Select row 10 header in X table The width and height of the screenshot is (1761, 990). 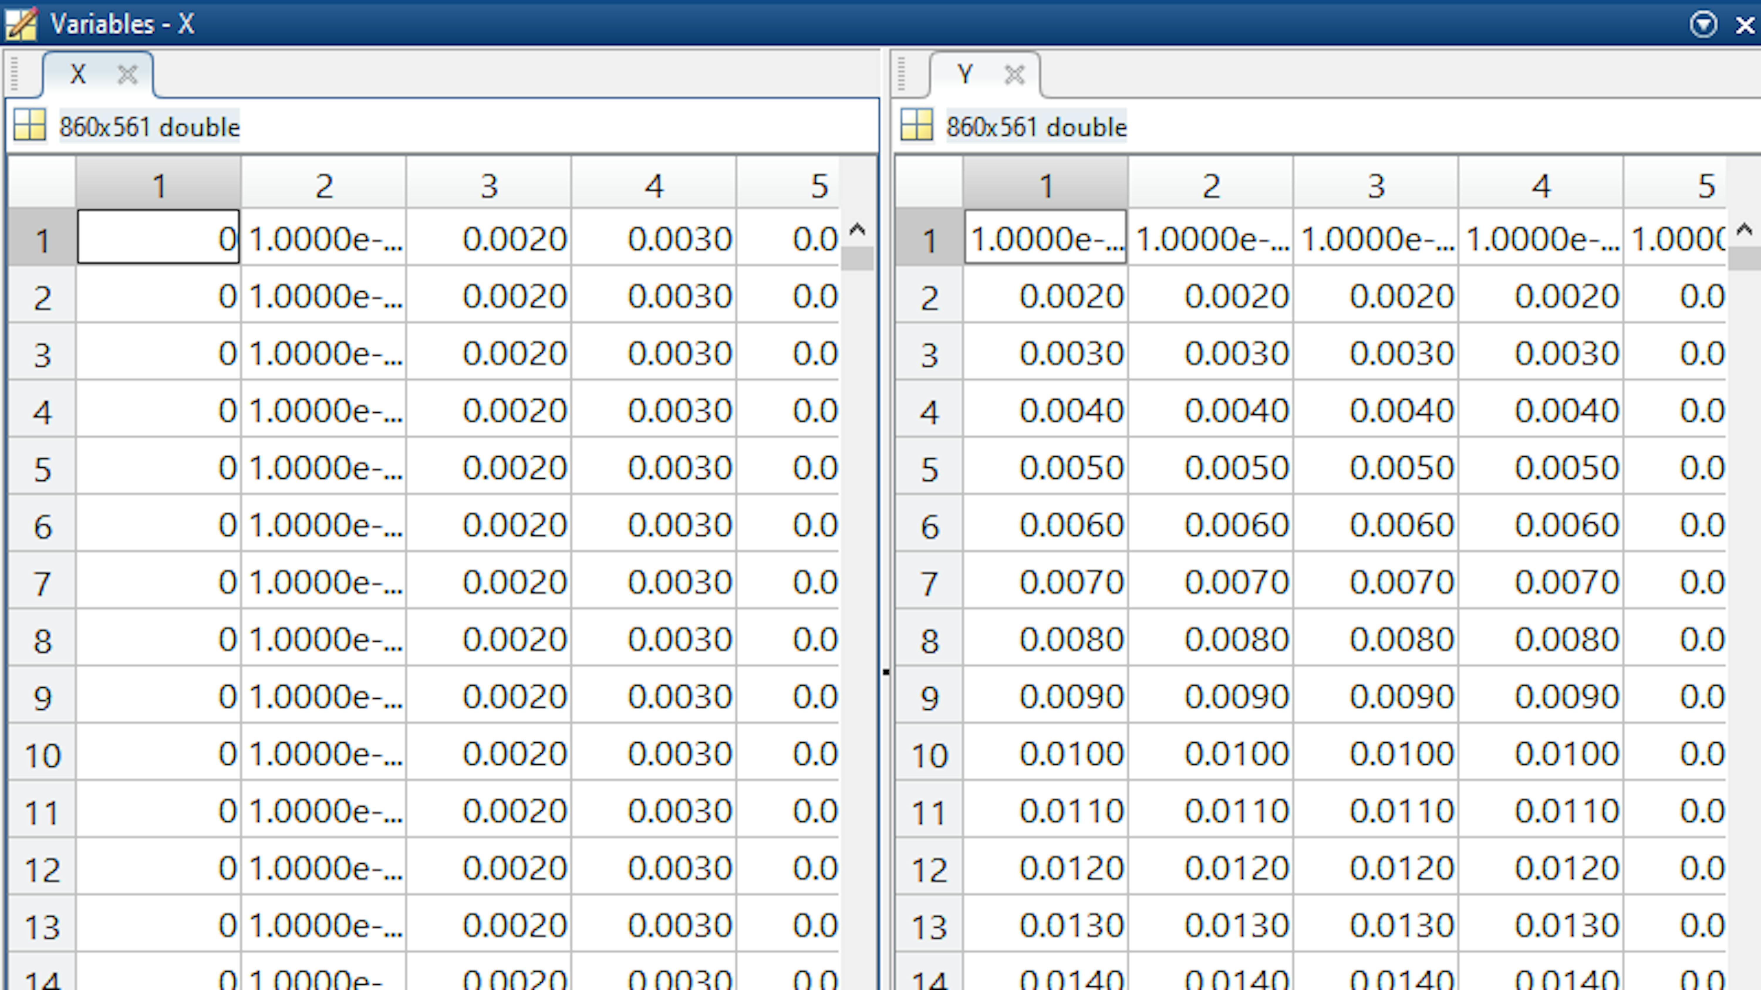[x=42, y=752]
